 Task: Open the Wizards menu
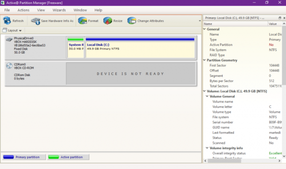[59, 10]
